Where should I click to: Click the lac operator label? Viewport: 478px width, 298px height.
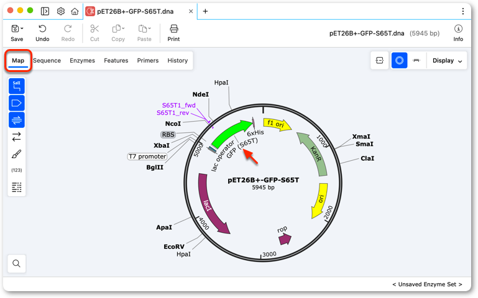(x=223, y=156)
